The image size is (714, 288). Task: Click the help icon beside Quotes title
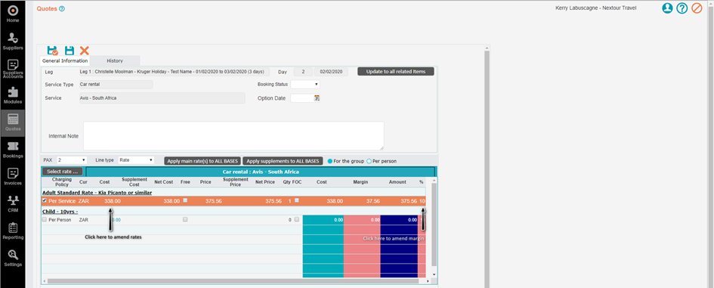pyautogui.click(x=62, y=8)
